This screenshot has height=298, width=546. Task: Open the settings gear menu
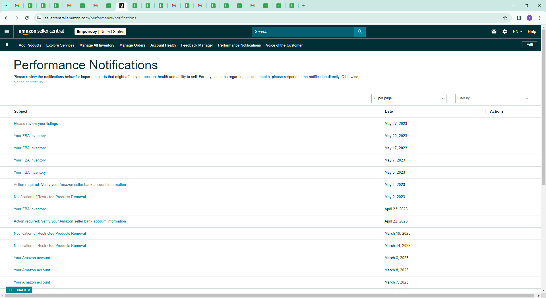coord(505,32)
